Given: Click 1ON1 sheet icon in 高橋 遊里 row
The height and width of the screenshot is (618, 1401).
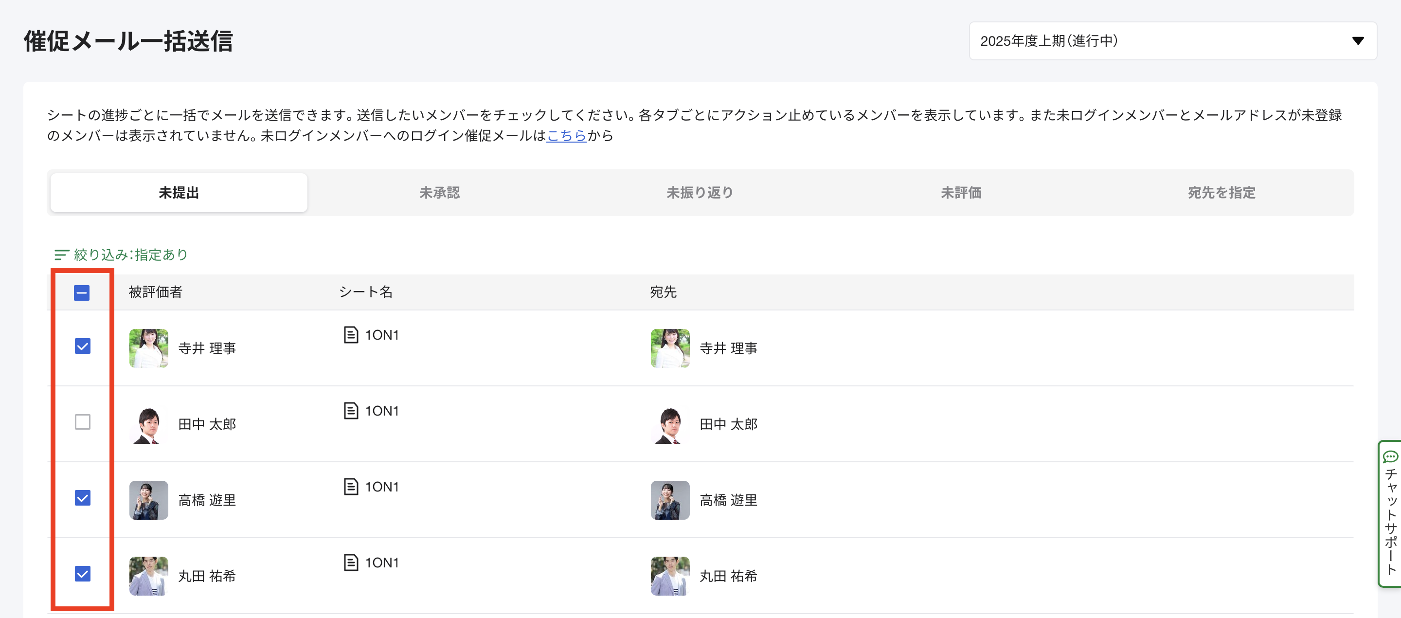Looking at the screenshot, I should (x=351, y=486).
